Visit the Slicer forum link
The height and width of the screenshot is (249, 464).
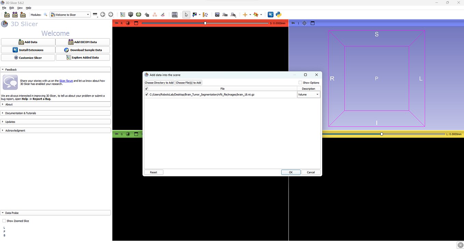pyautogui.click(x=66, y=81)
